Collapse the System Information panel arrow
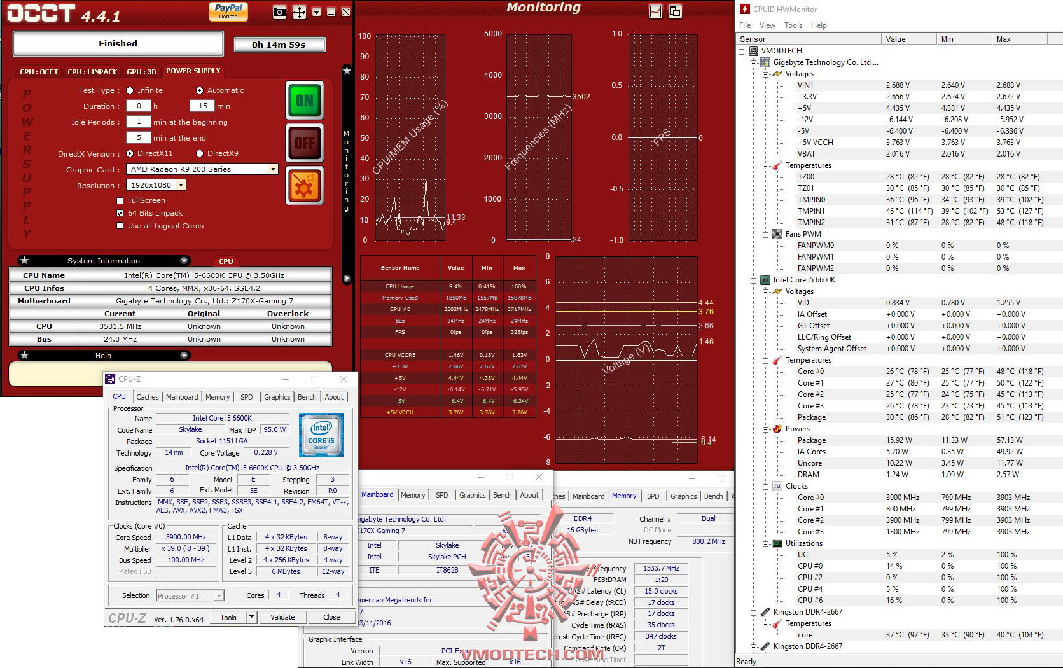This screenshot has width=1063, height=668. (184, 260)
